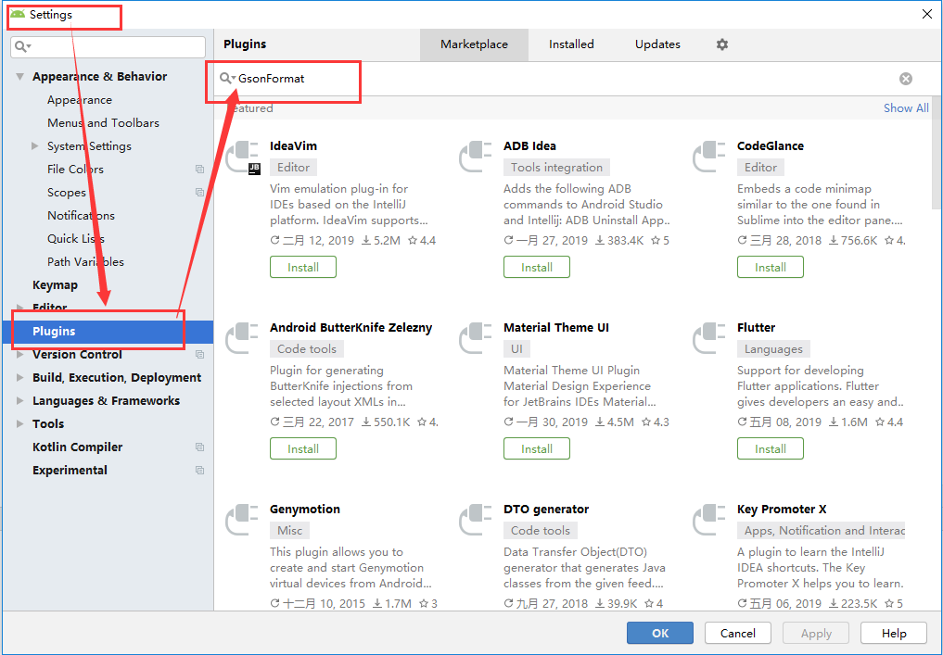The image size is (943, 655).
Task: Click the CodeGlance plugin icon
Action: 709,157
